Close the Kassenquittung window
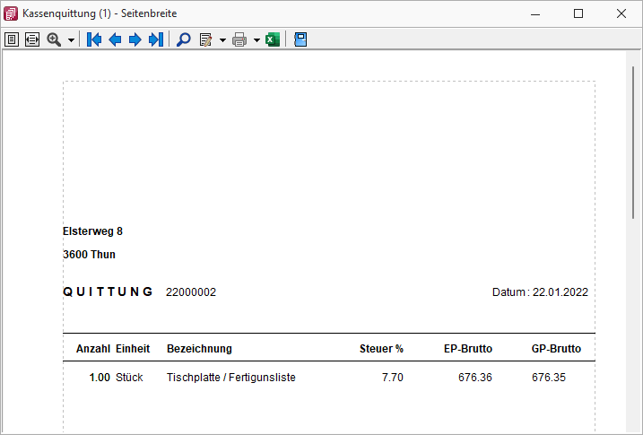Screen dimensions: 643x435 pyautogui.click(x=621, y=13)
